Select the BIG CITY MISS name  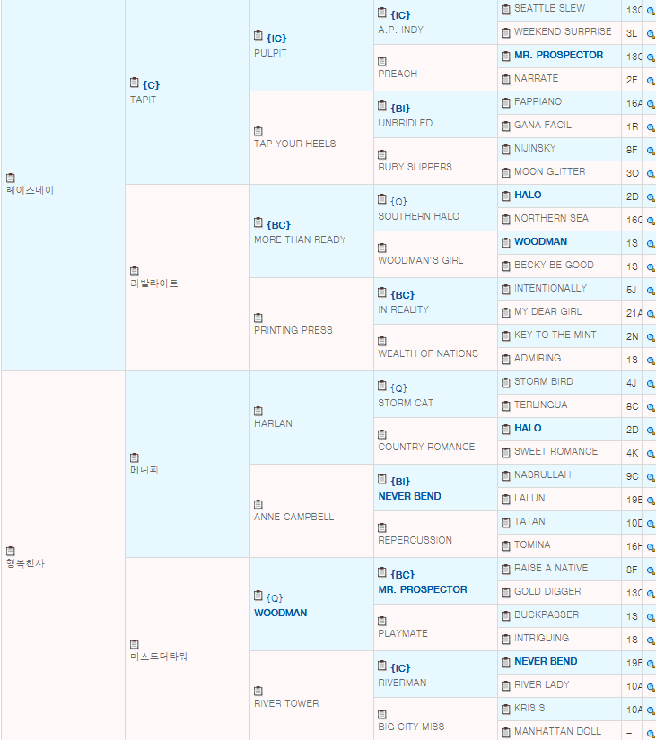point(411,727)
